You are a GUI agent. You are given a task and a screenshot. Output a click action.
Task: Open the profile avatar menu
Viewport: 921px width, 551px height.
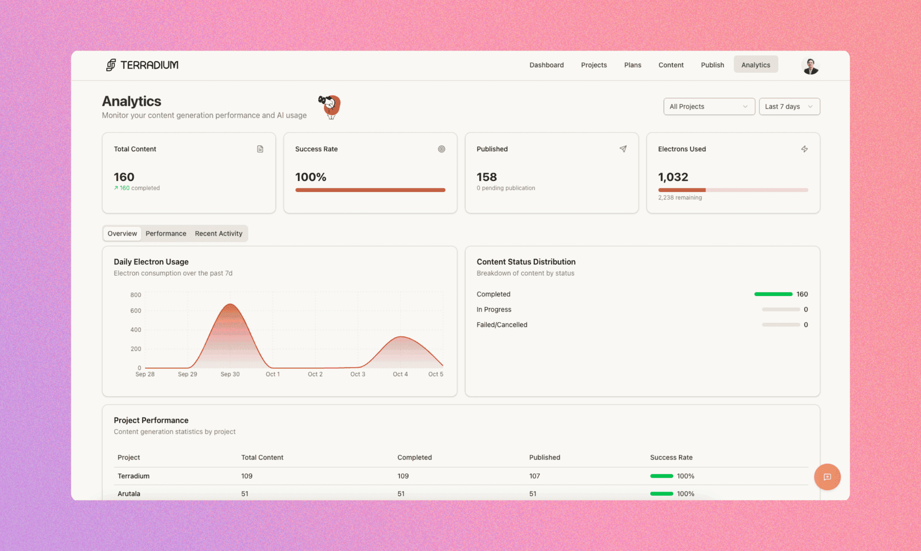pyautogui.click(x=810, y=65)
